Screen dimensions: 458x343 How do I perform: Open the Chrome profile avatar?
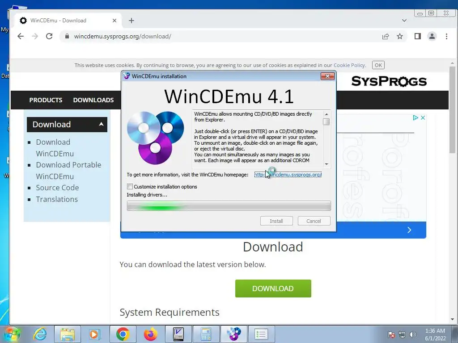tap(432, 36)
